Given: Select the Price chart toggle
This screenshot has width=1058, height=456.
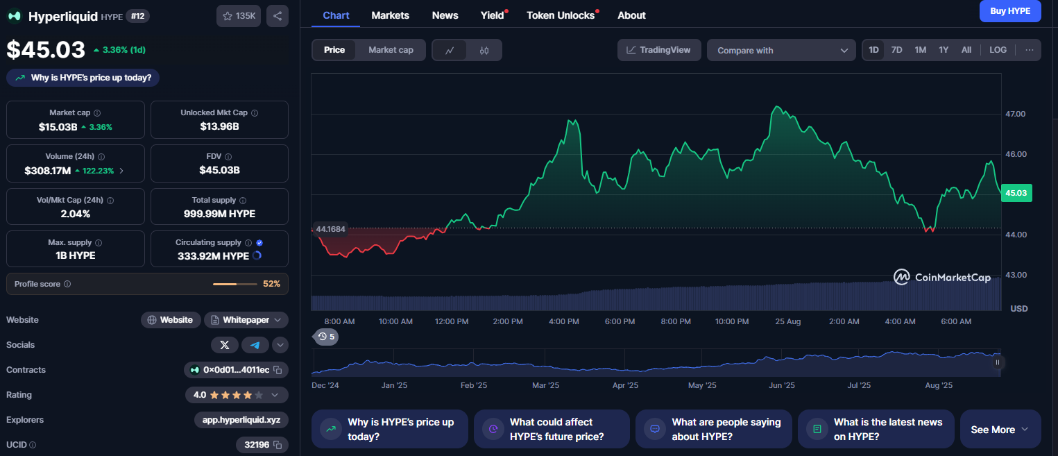Looking at the screenshot, I should coord(334,50).
